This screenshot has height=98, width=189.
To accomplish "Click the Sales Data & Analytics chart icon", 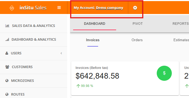I will (x=7, y=26).
